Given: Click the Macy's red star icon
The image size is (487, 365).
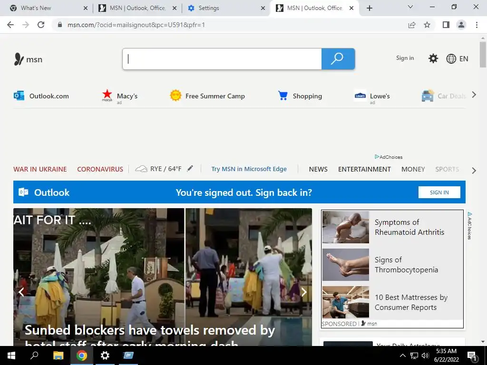Looking at the screenshot, I should [107, 95].
